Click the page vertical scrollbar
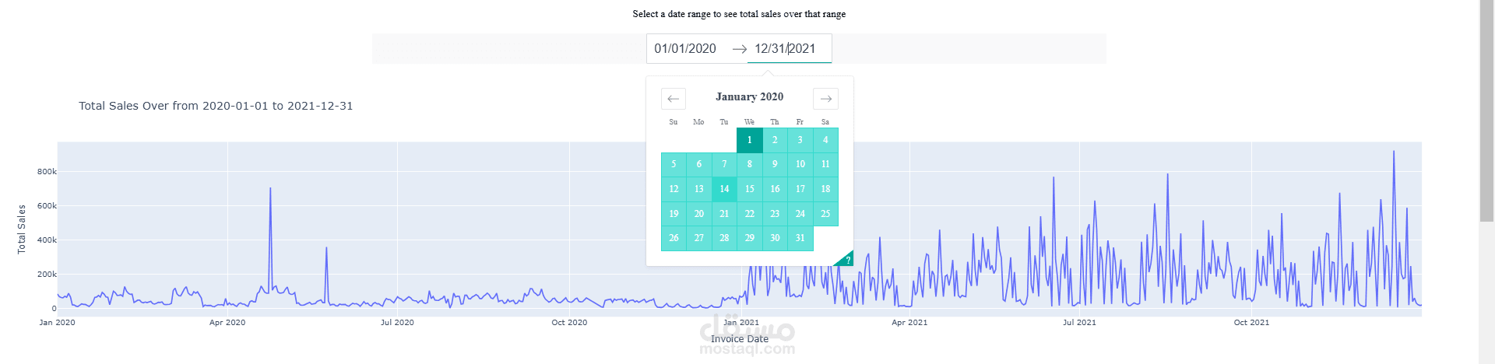Viewport: 1495px width, 364px height. point(1486,182)
